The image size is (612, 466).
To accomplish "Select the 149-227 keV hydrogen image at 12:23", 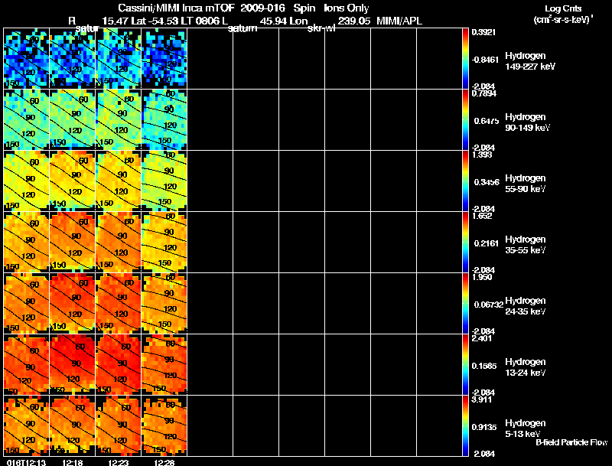I will 119,59.
